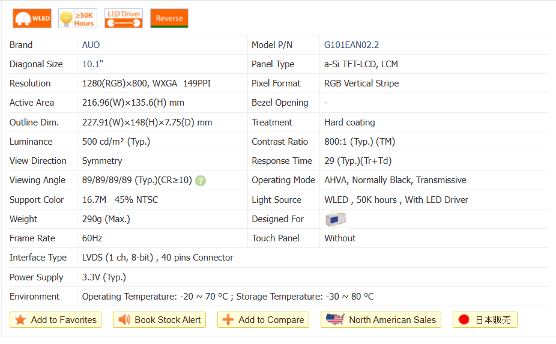Click the speaker icon on Book Stock Alert

coord(124,320)
